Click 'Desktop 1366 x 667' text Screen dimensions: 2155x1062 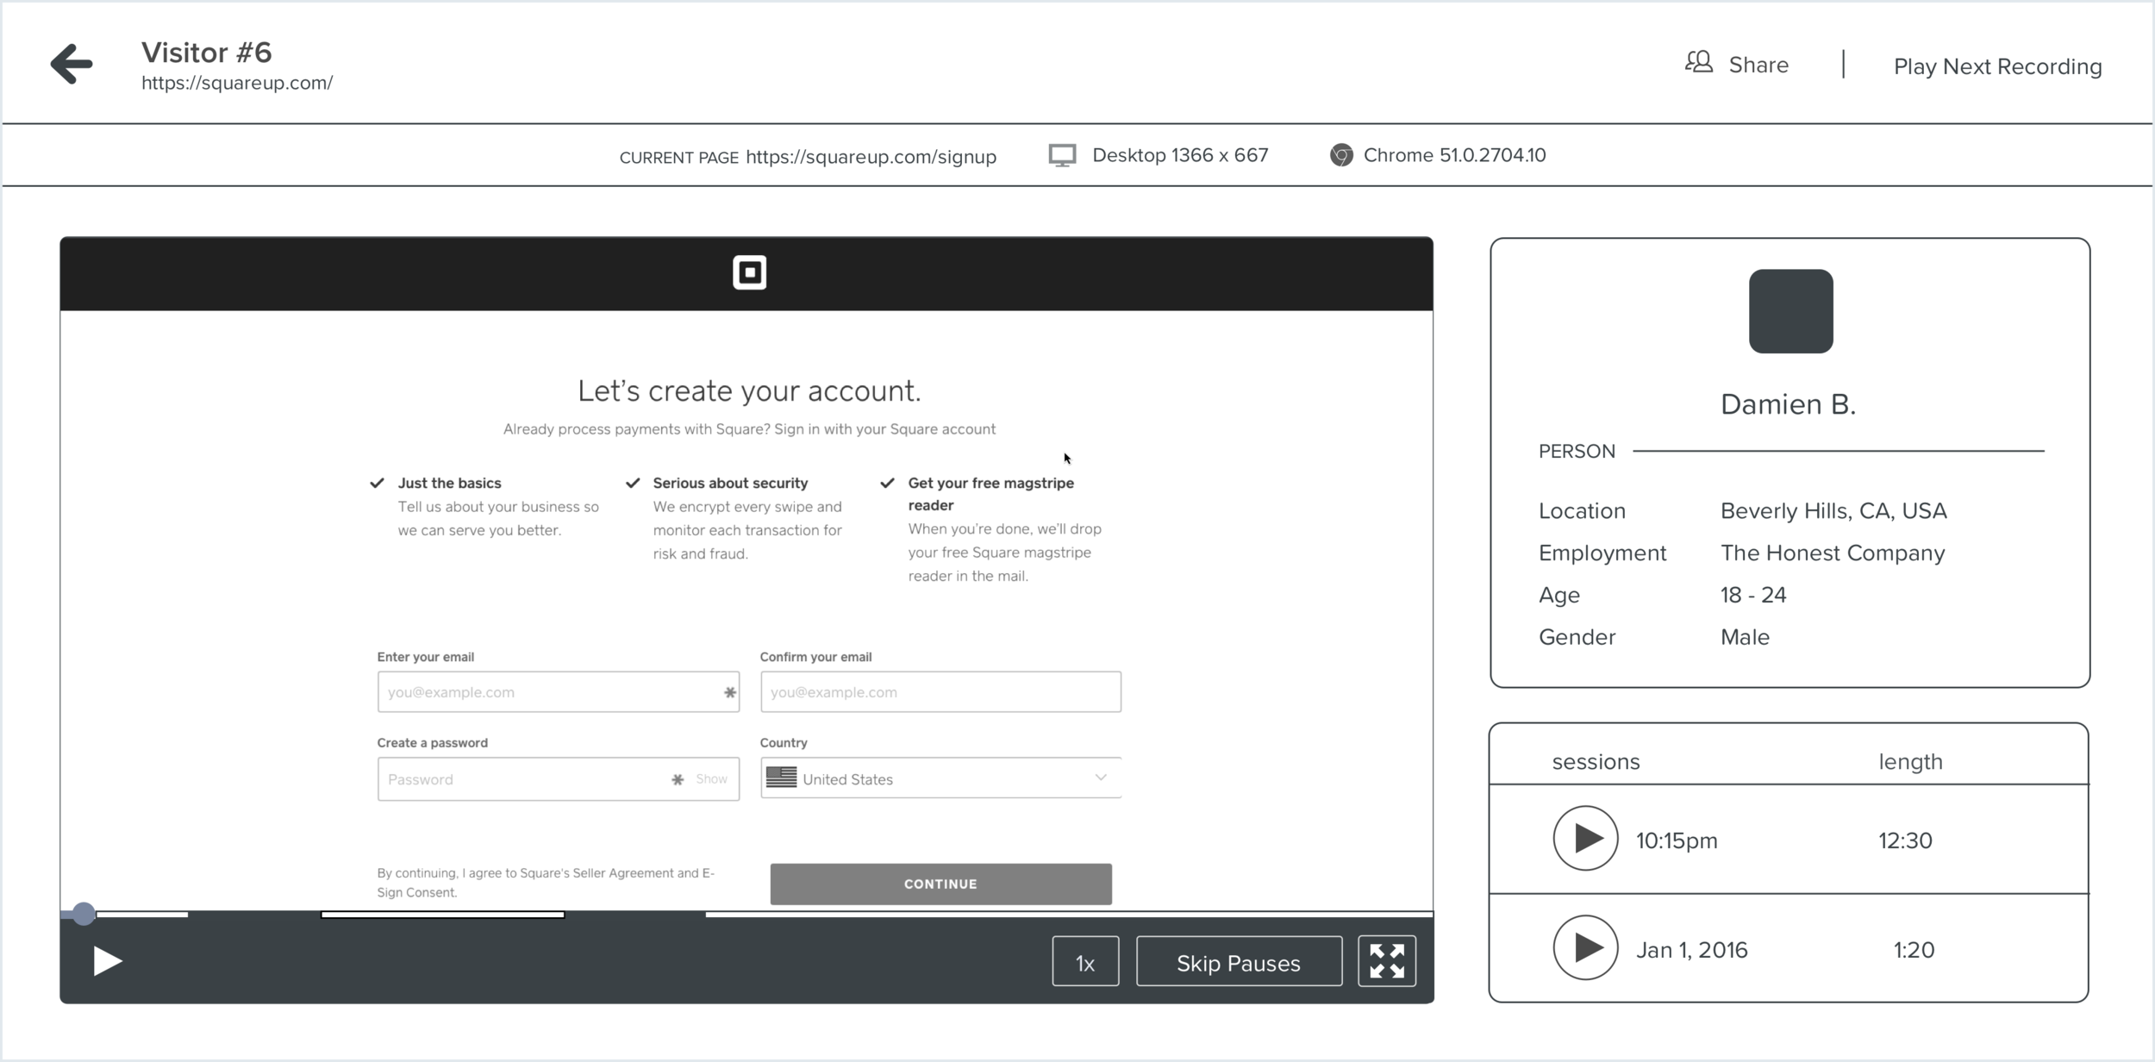(x=1180, y=155)
